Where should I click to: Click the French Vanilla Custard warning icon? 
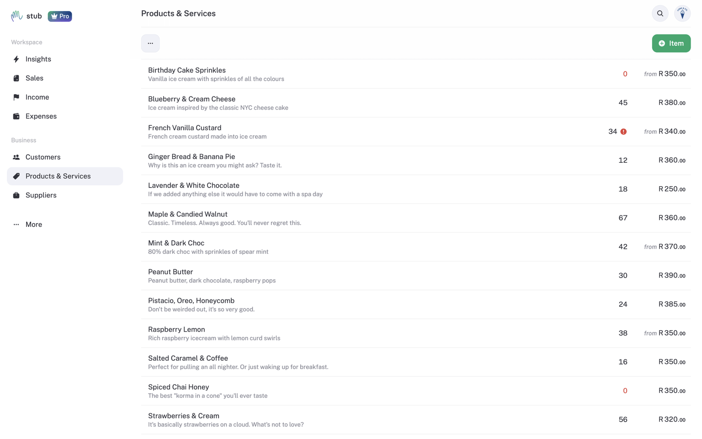623,132
